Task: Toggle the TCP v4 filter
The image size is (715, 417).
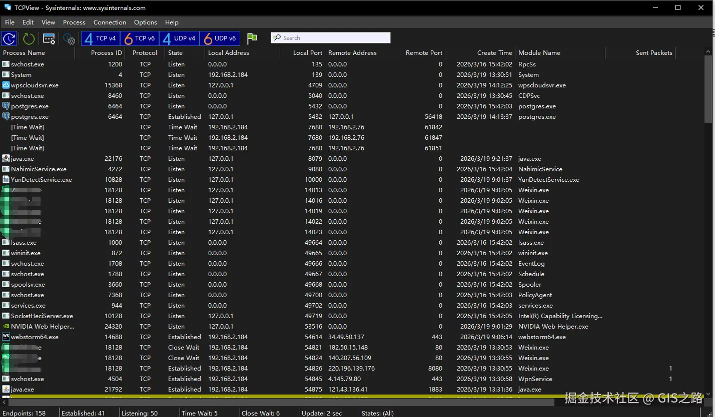Action: pyautogui.click(x=100, y=38)
